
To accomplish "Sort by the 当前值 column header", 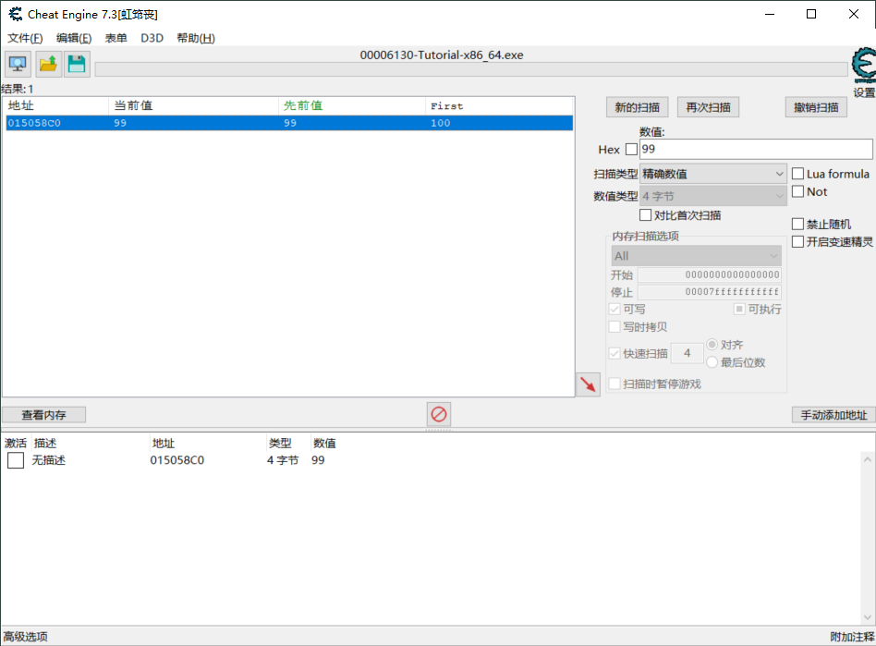I will 193,105.
